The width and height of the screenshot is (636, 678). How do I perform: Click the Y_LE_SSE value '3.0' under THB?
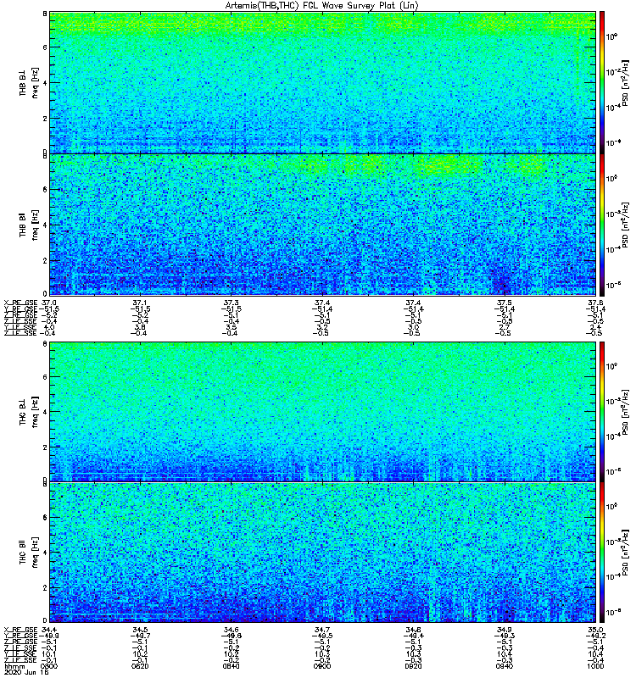point(413,327)
